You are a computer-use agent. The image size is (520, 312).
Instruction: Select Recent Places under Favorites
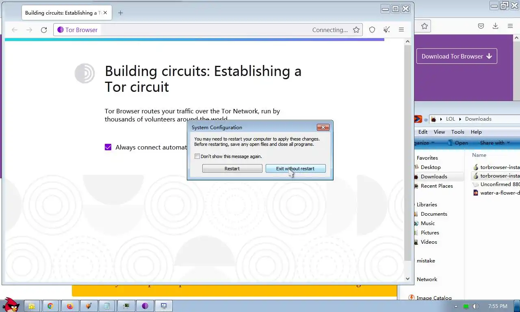437,186
